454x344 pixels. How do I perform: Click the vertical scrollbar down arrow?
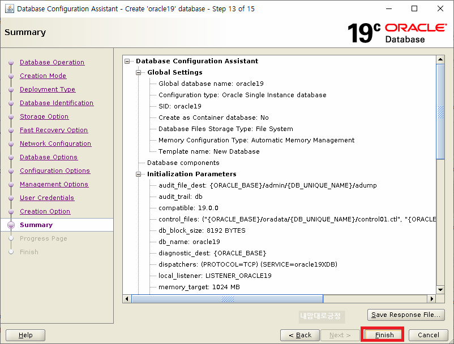(440, 290)
